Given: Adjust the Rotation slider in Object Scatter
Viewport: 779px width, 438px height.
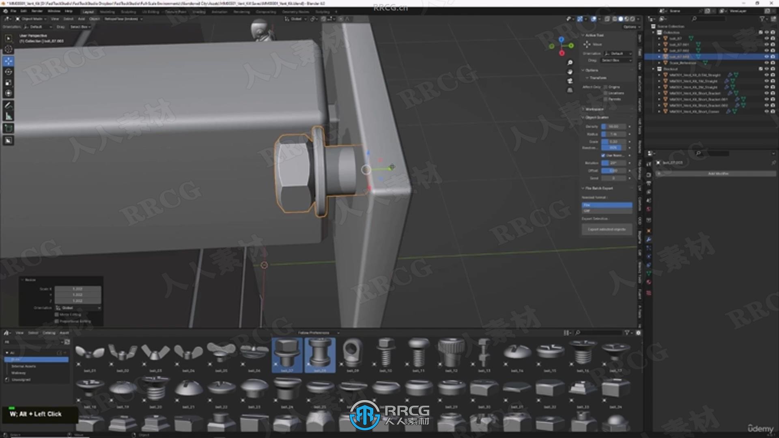Looking at the screenshot, I should (x=613, y=163).
